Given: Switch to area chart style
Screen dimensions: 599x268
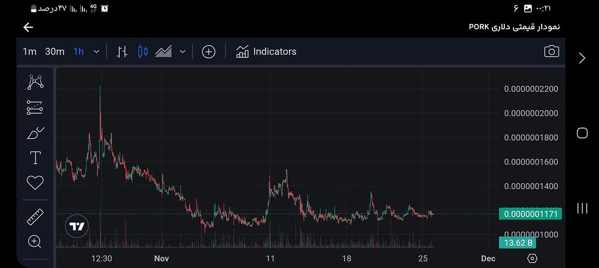Looking at the screenshot, I should 163,51.
